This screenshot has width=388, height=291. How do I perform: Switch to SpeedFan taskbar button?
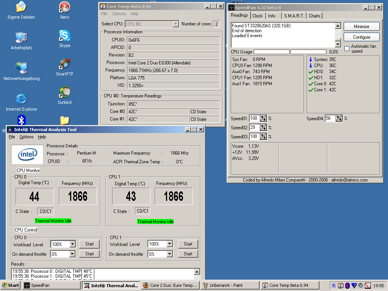point(52,285)
